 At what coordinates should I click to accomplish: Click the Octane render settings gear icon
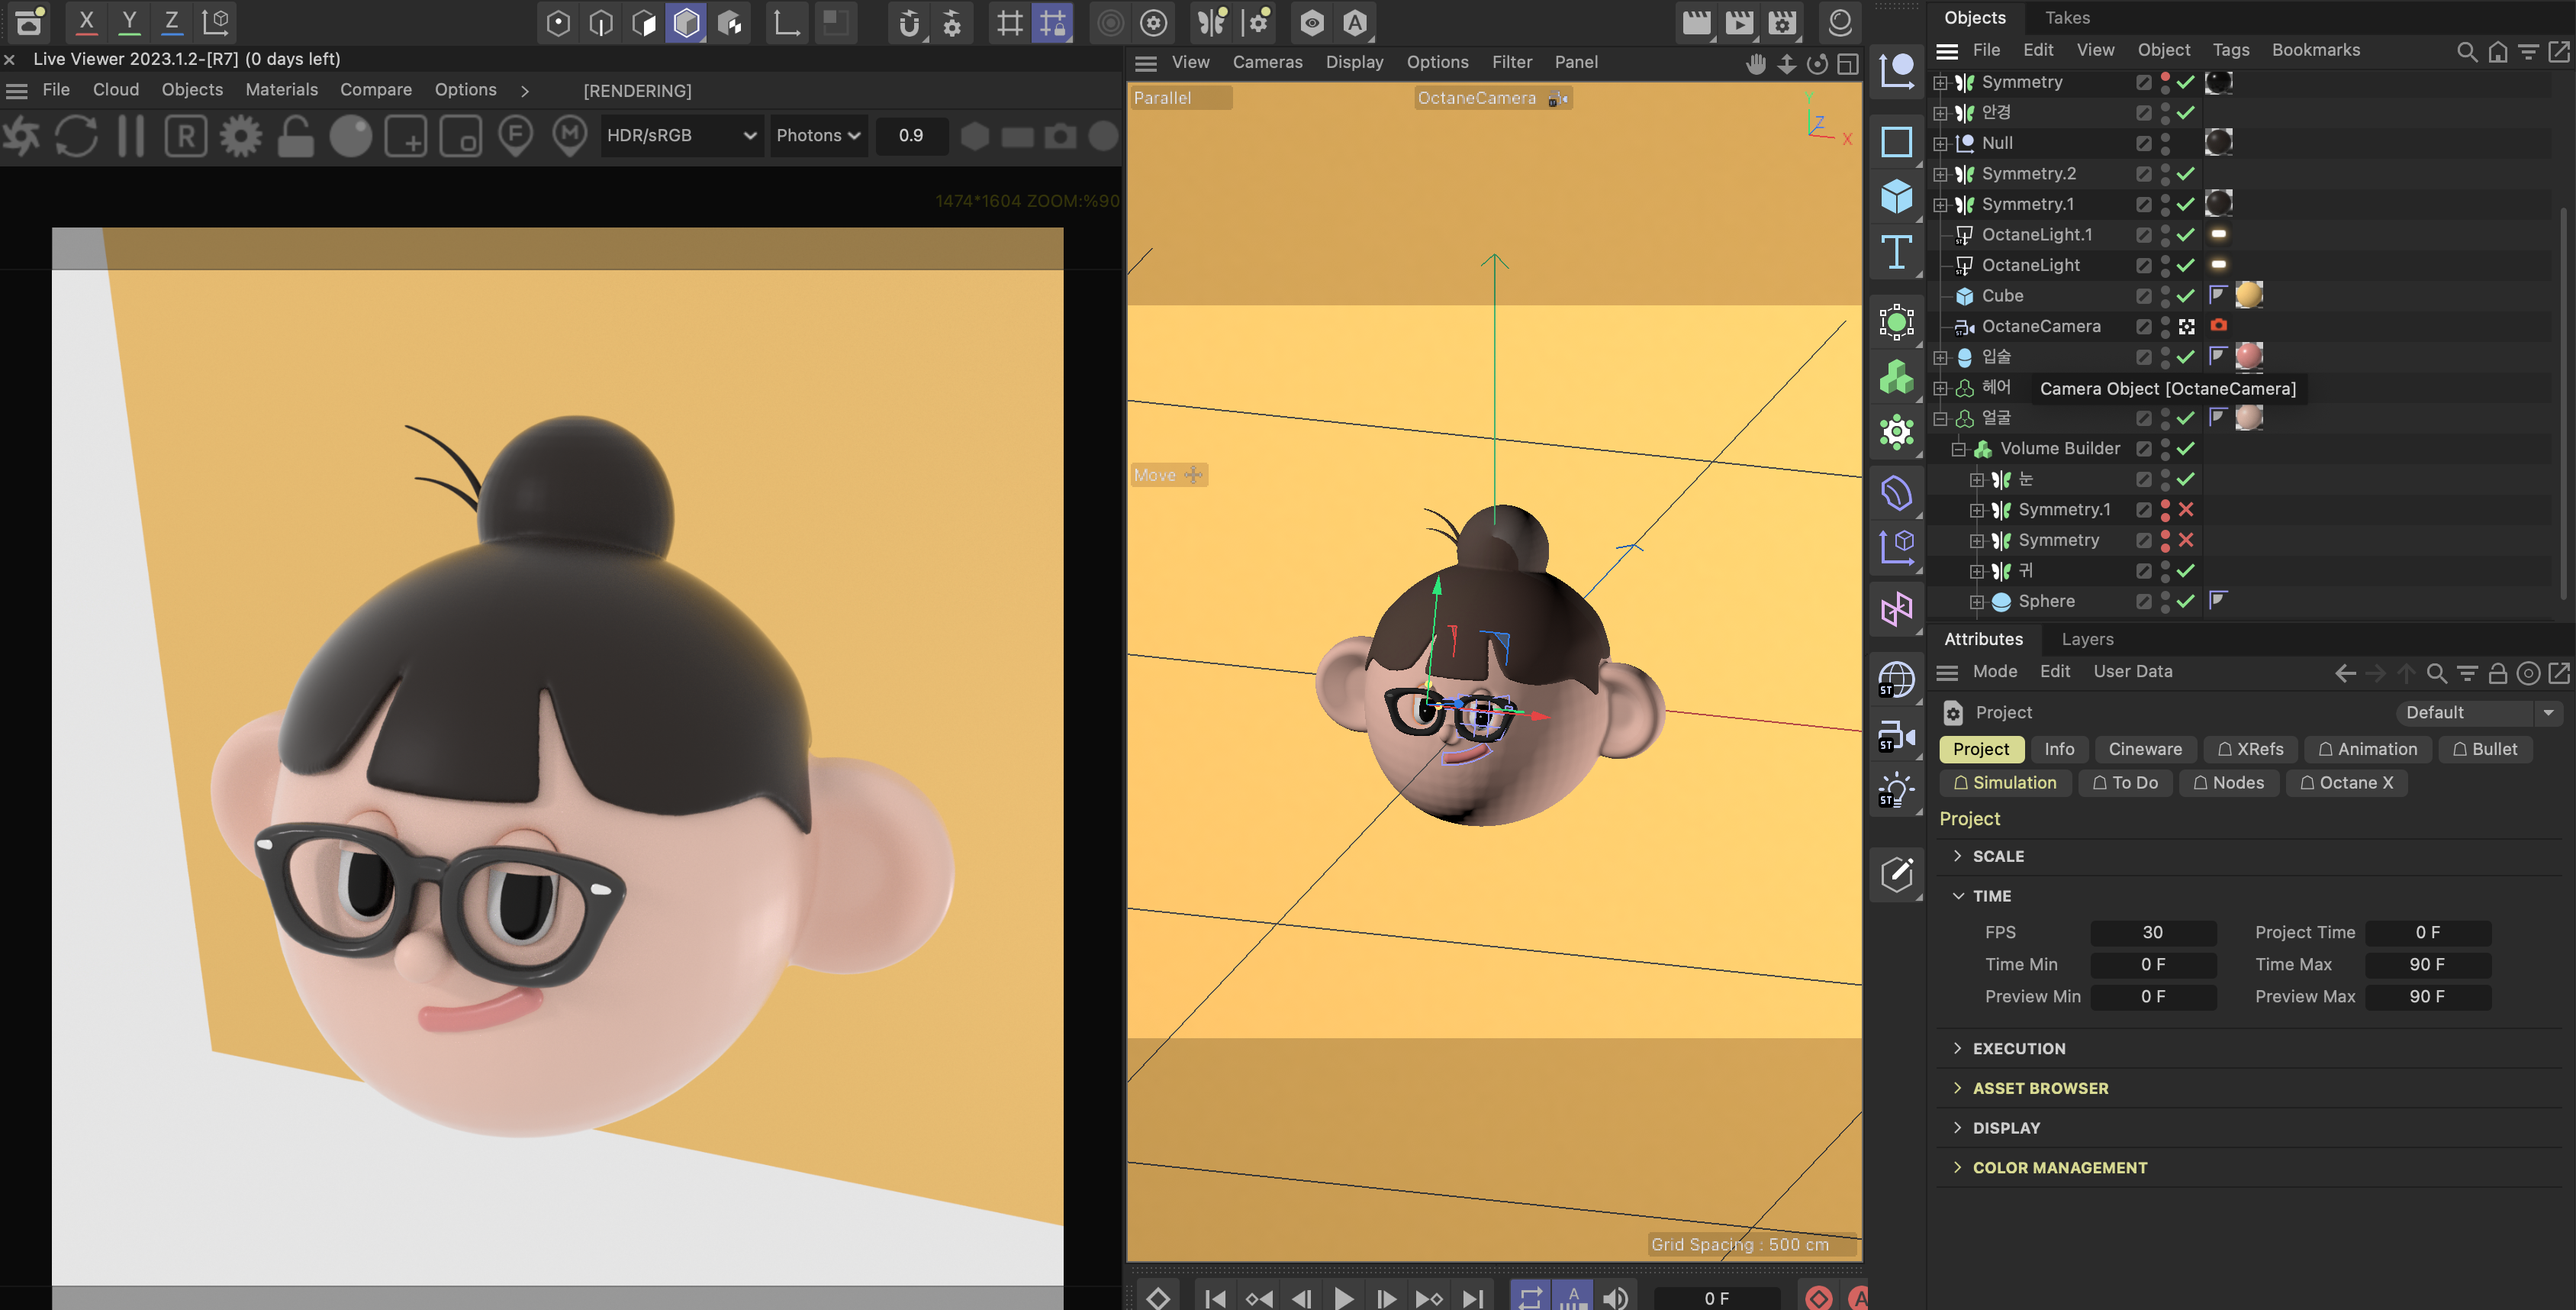pyautogui.click(x=240, y=135)
